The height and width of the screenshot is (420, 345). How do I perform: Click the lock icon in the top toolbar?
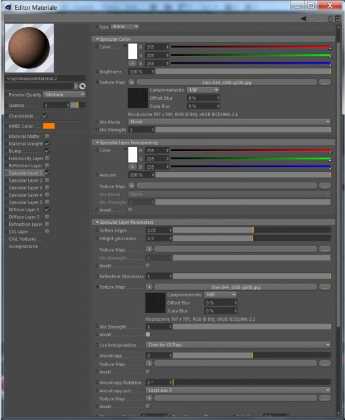click(x=331, y=18)
